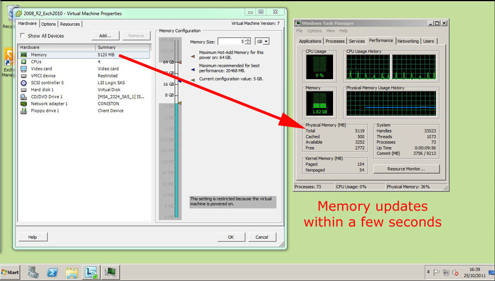
Task: Click the Remove hardware button
Action: pos(136,36)
